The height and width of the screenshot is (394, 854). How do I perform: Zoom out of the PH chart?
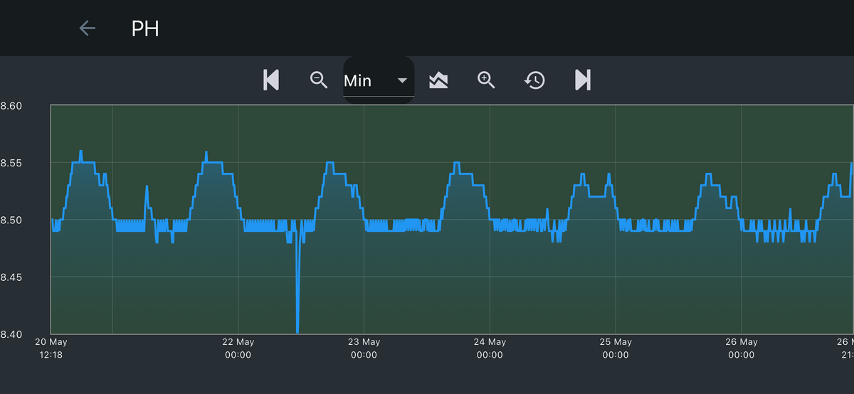click(319, 80)
